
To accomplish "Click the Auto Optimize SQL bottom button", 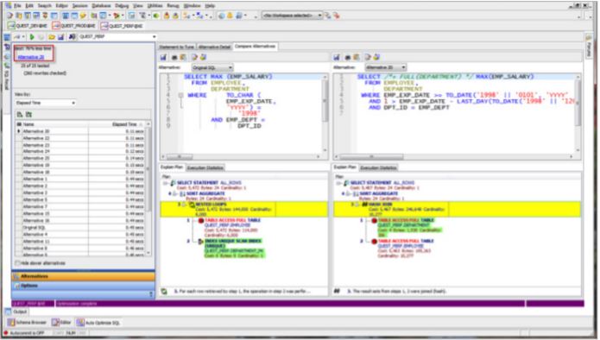I will pos(98,323).
